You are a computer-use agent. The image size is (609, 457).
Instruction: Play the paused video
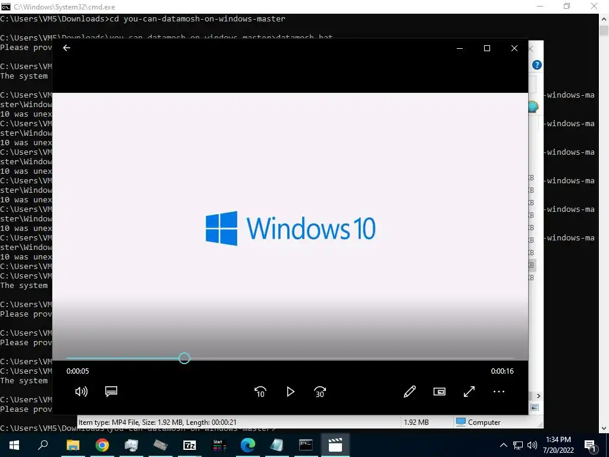tap(290, 392)
